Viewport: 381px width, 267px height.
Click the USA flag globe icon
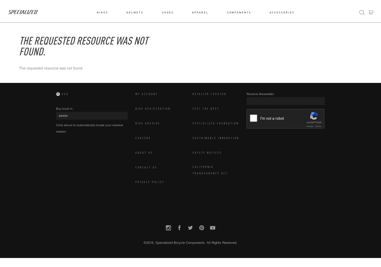click(x=58, y=94)
